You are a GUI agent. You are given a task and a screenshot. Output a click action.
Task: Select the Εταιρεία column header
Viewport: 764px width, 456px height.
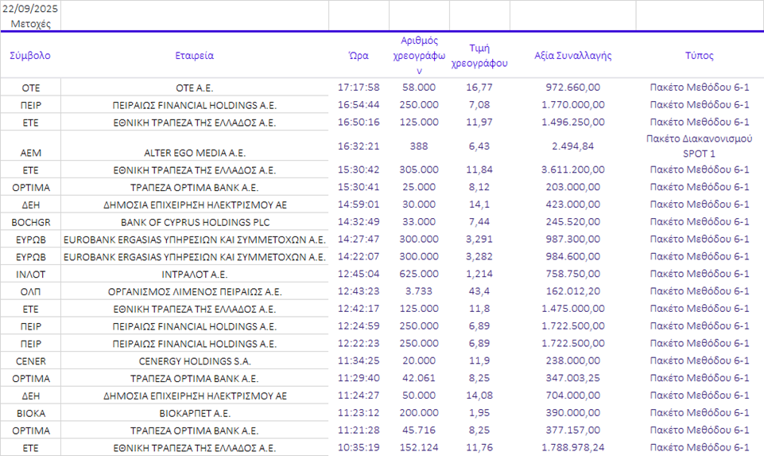[194, 56]
